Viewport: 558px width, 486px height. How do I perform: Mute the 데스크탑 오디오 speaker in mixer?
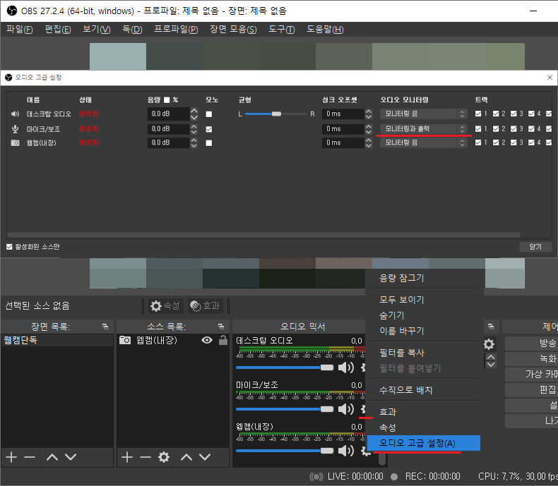point(345,367)
